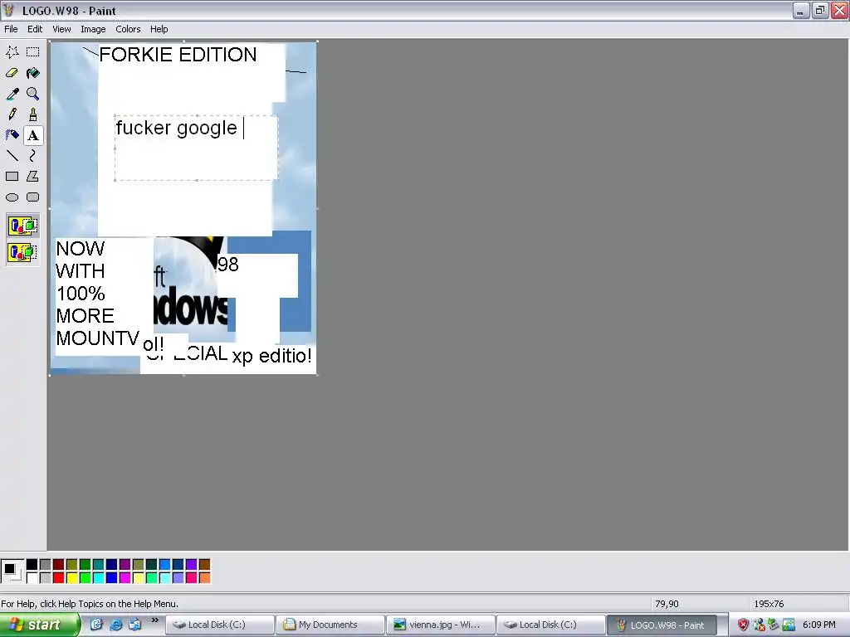
Task: Pick the Fill With Color bucket tool
Action: pos(33,73)
